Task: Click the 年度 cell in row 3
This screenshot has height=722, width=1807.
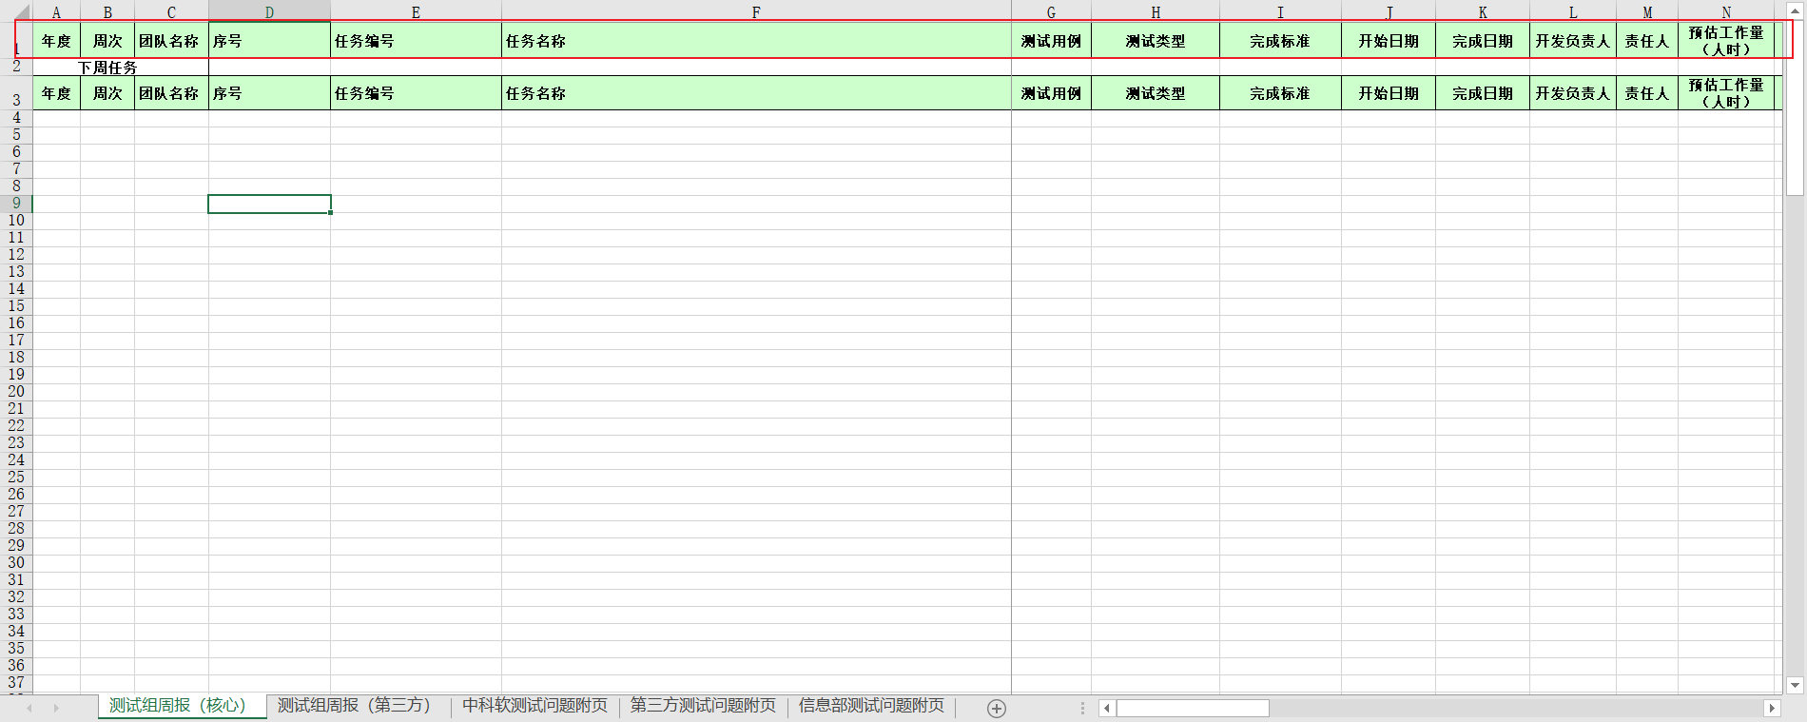Action: (57, 93)
